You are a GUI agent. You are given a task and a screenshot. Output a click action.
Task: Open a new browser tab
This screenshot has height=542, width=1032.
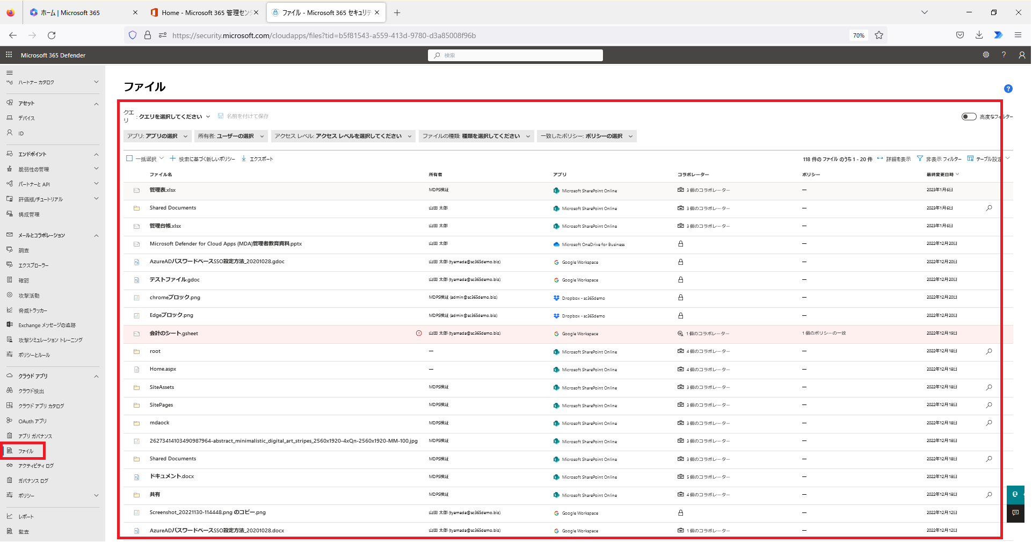(x=397, y=12)
